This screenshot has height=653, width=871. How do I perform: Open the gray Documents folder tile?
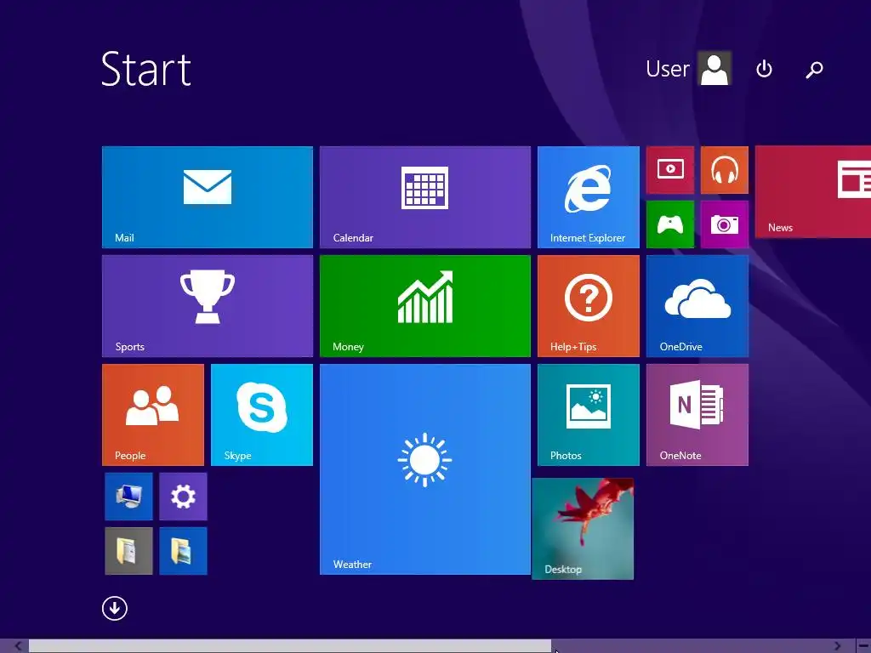point(129,551)
